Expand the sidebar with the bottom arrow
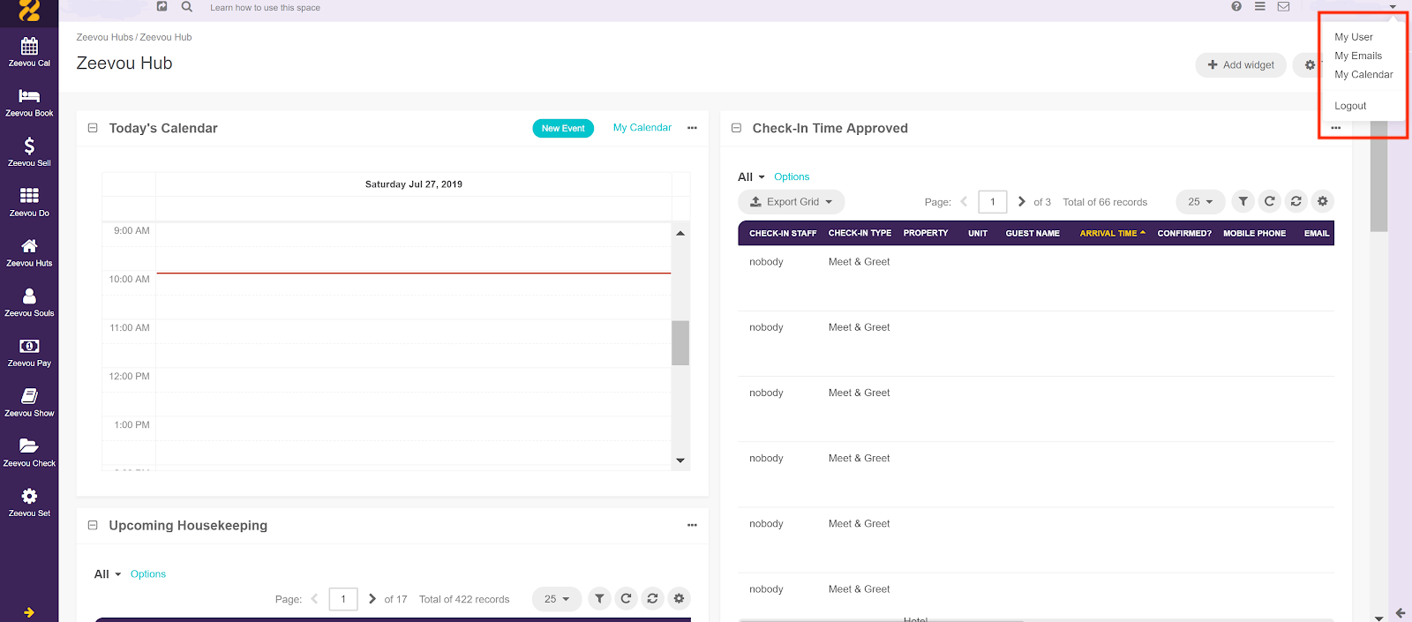This screenshot has width=1412, height=622. pyautogui.click(x=29, y=612)
